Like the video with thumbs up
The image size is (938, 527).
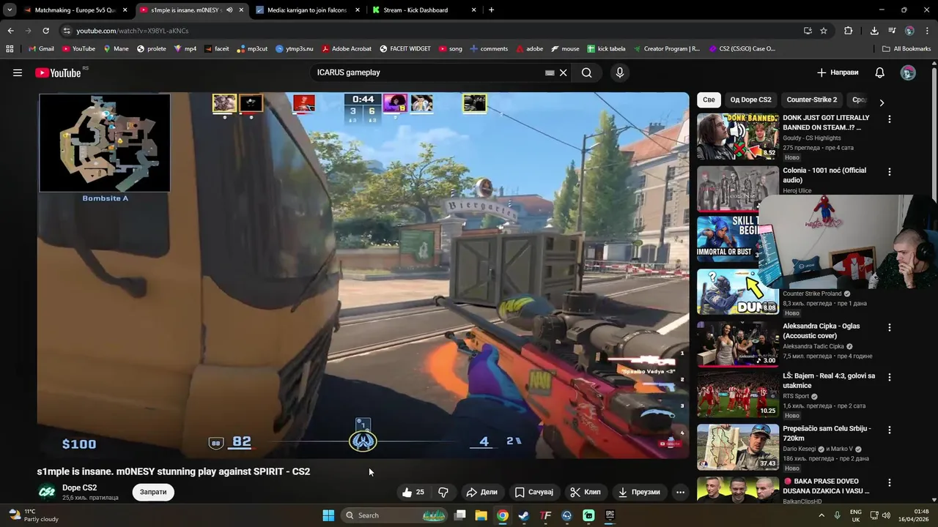pyautogui.click(x=413, y=492)
